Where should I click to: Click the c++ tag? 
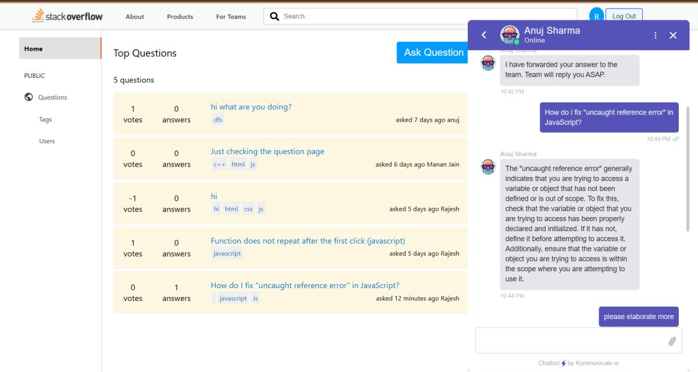(219, 165)
